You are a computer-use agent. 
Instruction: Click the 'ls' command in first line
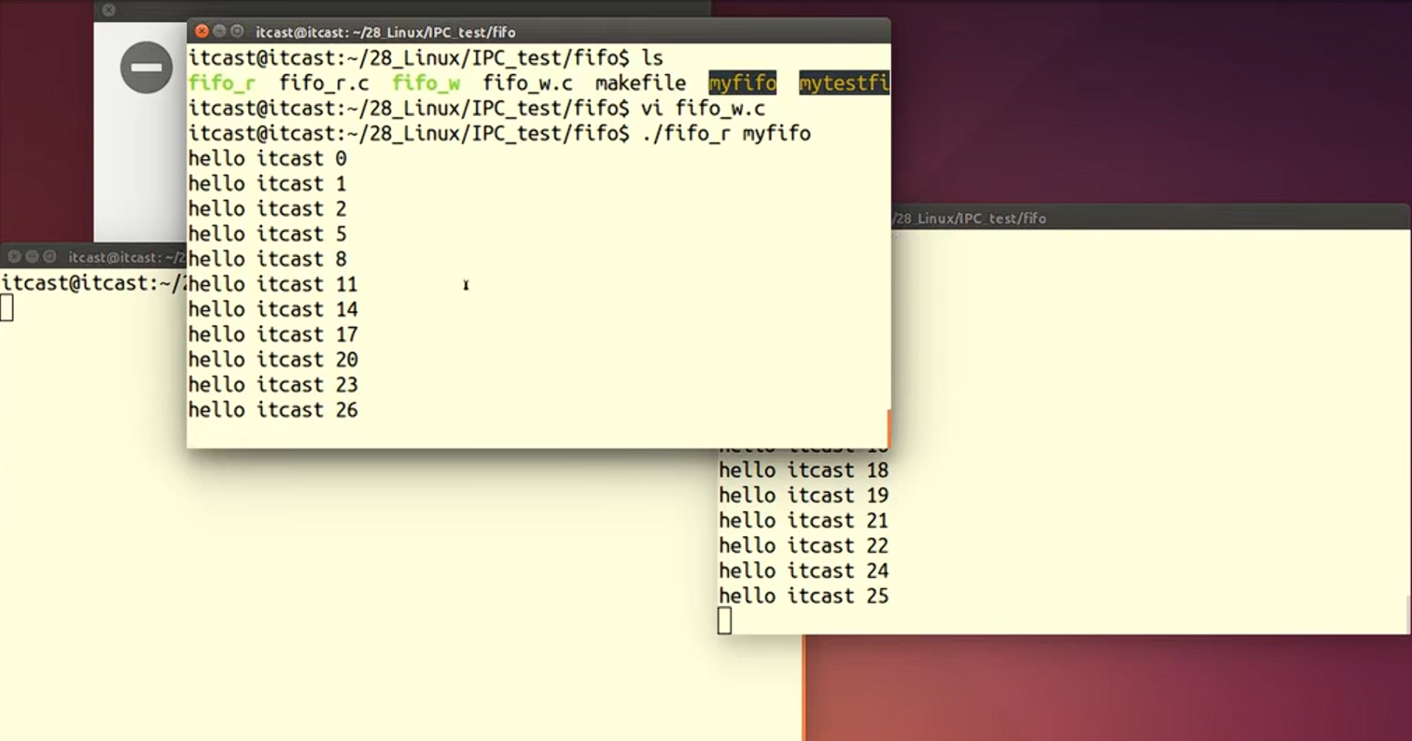pyautogui.click(x=652, y=58)
